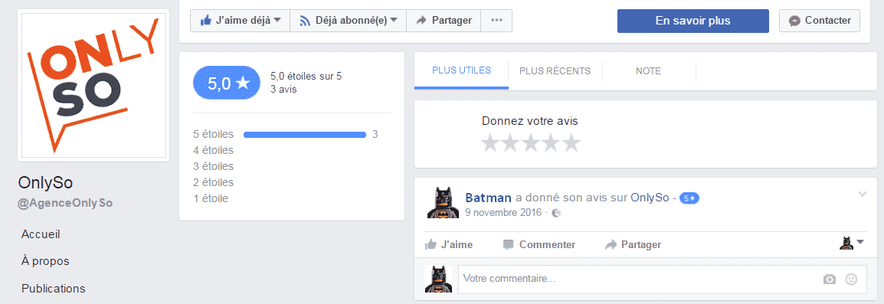Rate five stars in Donnez votre avis

tap(571, 142)
